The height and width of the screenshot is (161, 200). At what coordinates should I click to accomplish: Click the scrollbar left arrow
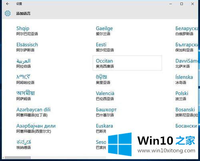click(3, 158)
